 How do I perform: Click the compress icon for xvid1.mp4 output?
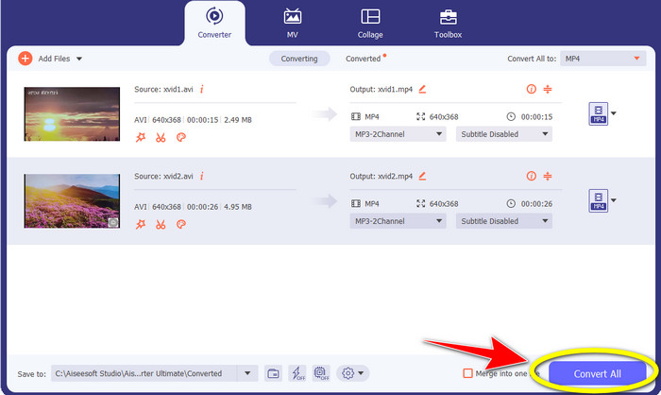[551, 89]
